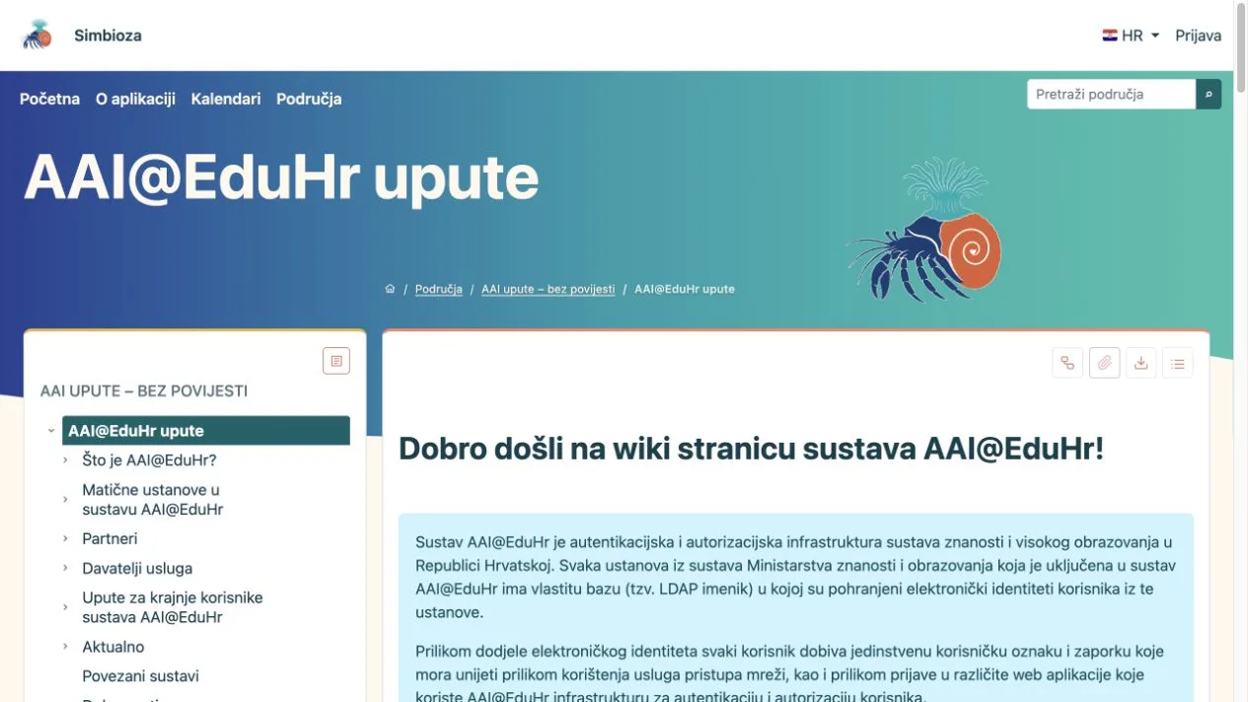The width and height of the screenshot is (1248, 702).
Task: Go to Područja breadcrumb link
Action: (x=439, y=289)
